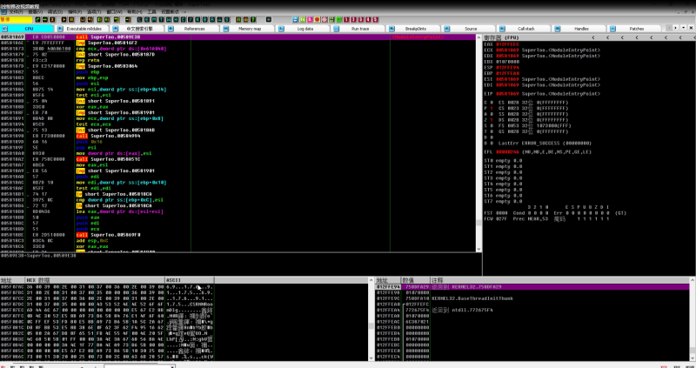This screenshot has height=368, width=696.
Task: Select stack row 'KERNEL32.BaseThreadInitThunk'
Action: pyautogui.click(x=532, y=298)
